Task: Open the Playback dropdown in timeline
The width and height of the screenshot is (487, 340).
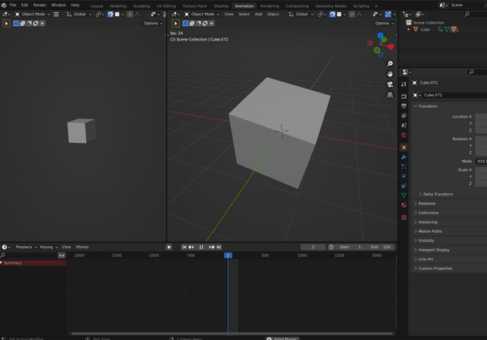Action: 24,247
